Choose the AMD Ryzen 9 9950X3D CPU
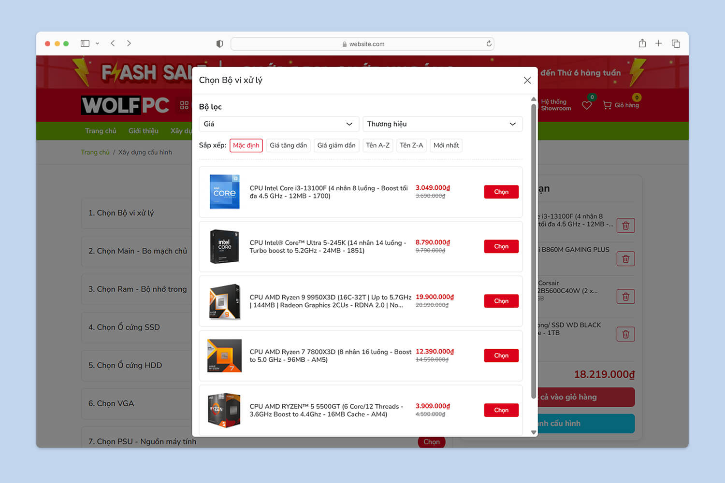Viewport: 725px width, 483px height. tap(501, 301)
